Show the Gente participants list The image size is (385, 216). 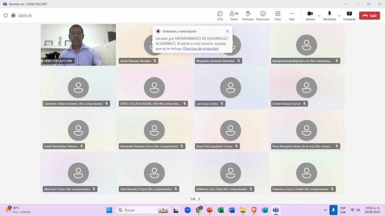[234, 15]
